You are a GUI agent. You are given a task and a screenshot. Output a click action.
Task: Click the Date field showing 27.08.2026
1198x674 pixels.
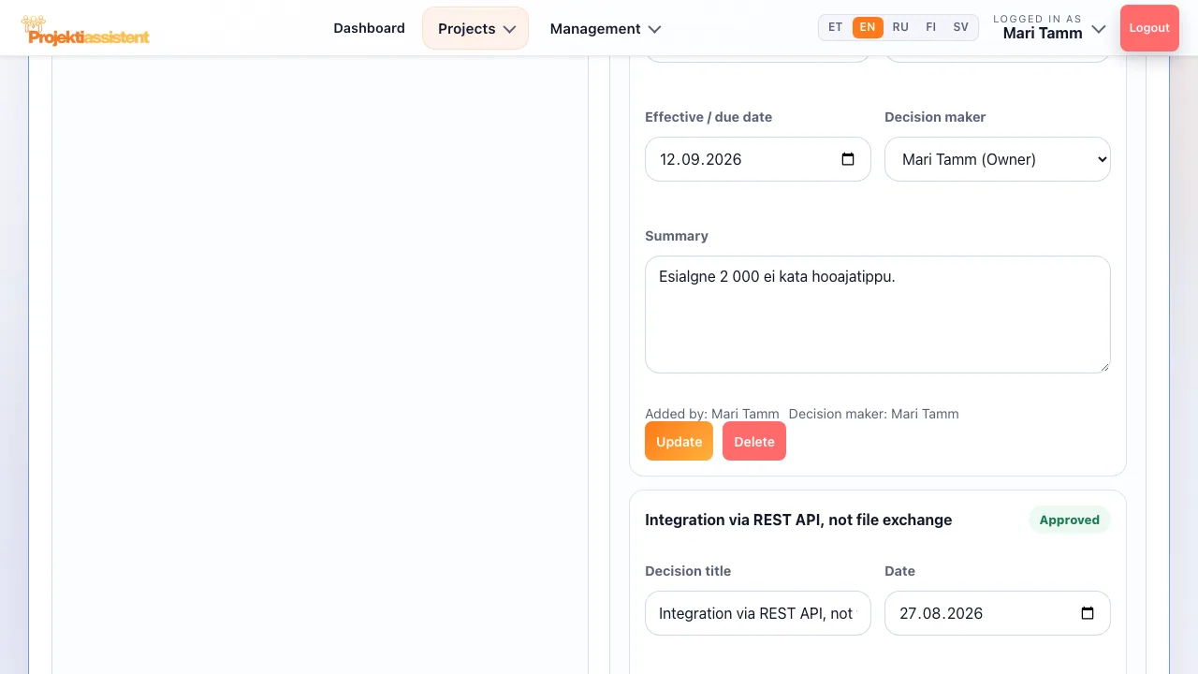[x=998, y=613]
